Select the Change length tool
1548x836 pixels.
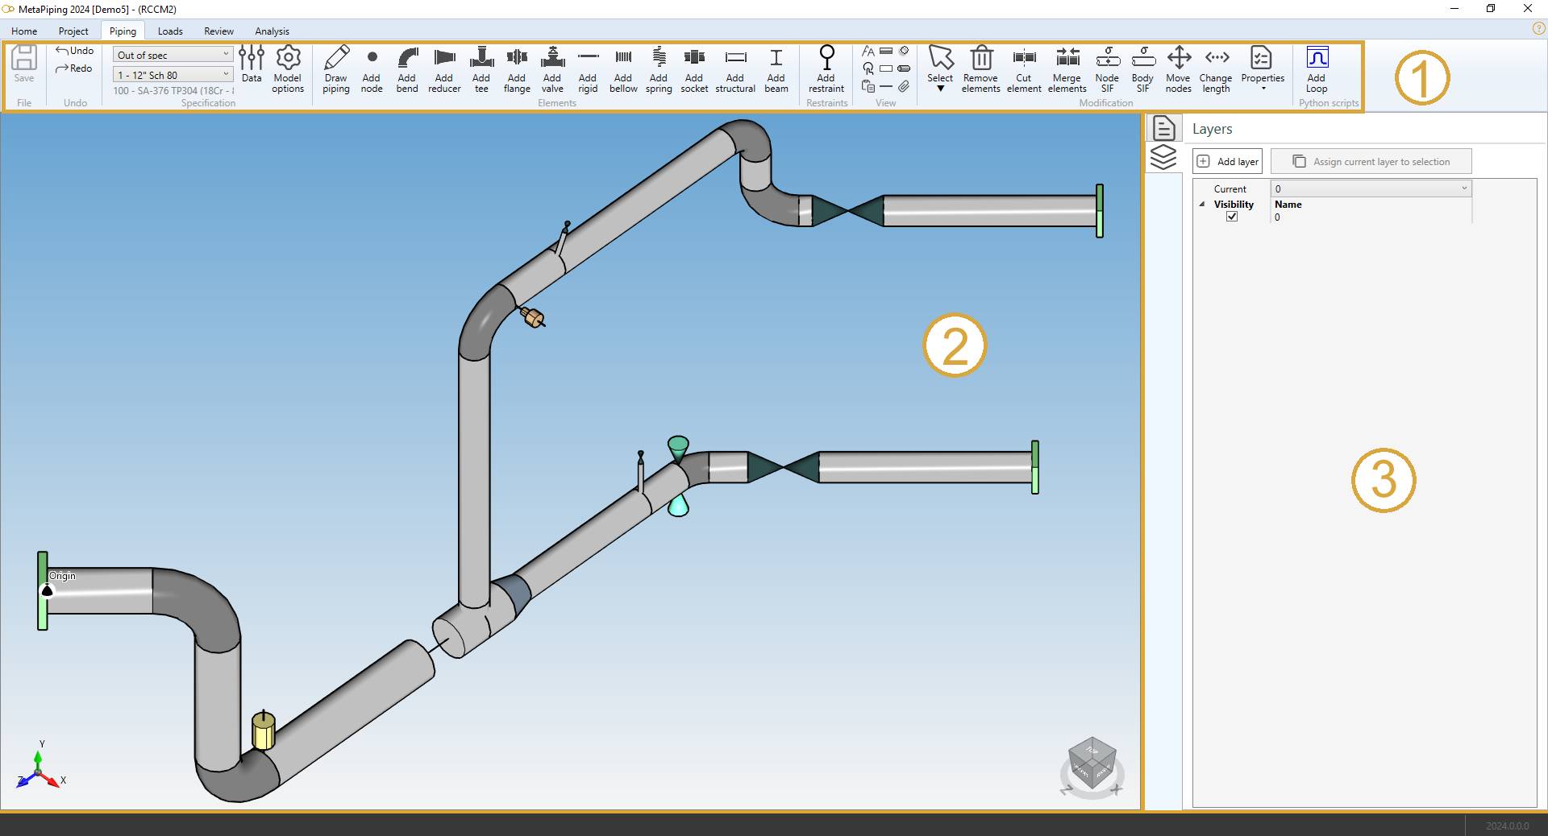point(1216,69)
